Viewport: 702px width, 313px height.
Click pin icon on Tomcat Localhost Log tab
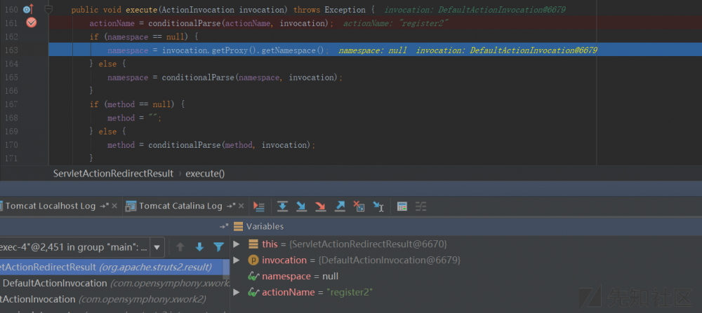[x=105, y=206]
